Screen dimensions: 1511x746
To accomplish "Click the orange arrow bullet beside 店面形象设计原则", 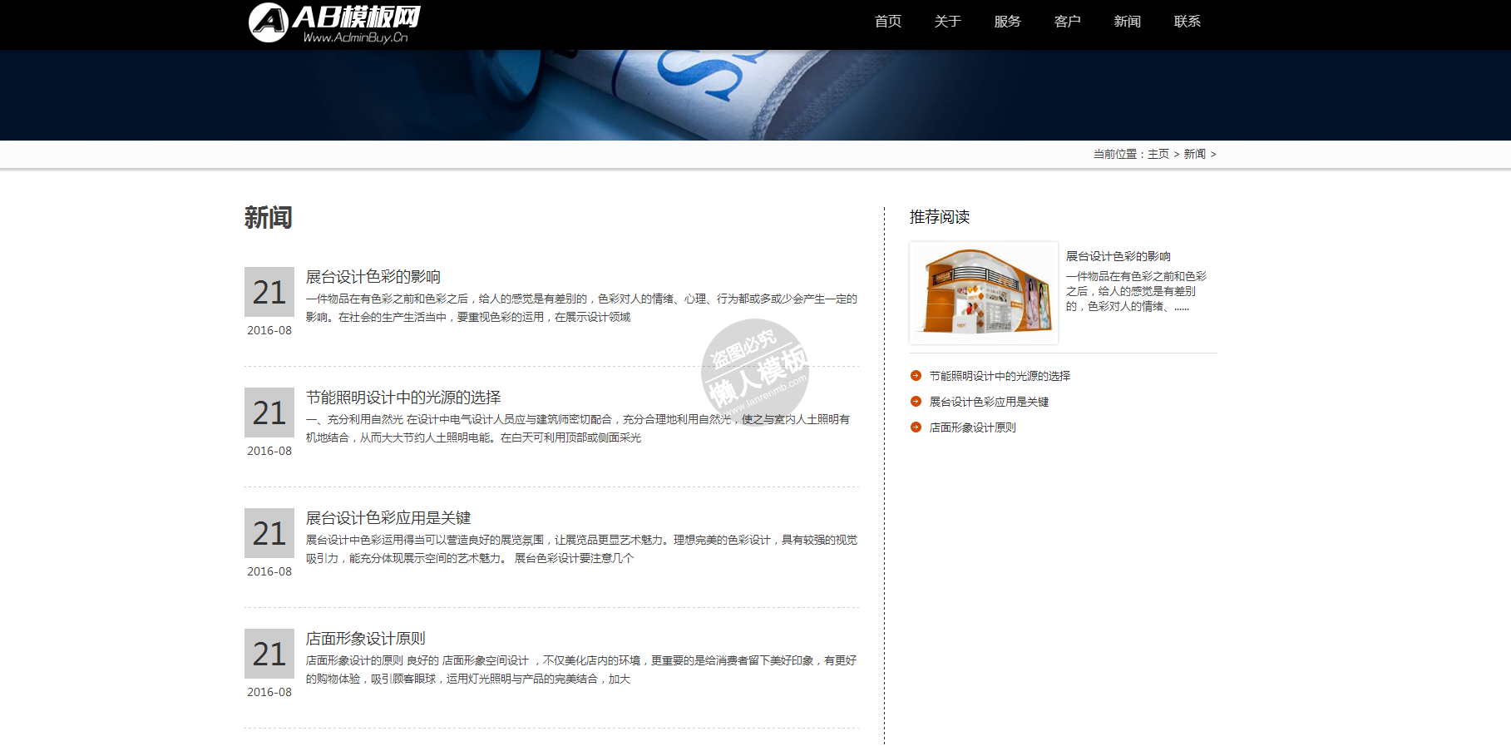I will coord(916,427).
